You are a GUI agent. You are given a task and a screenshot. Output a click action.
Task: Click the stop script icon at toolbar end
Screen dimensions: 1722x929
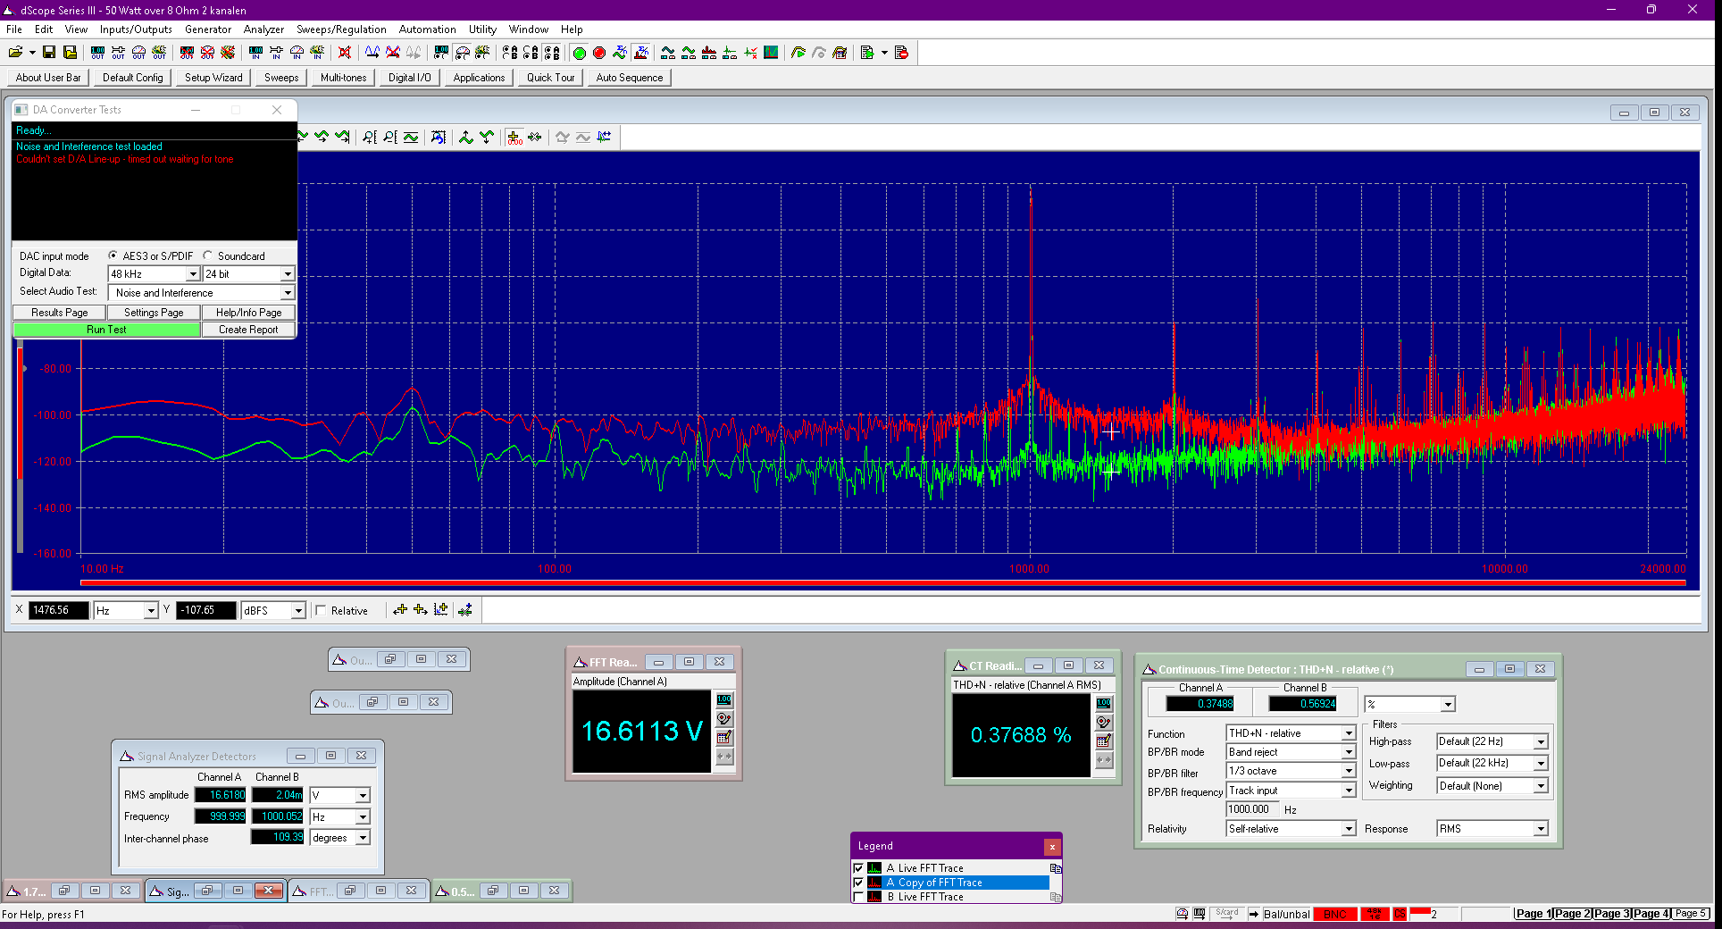(901, 53)
